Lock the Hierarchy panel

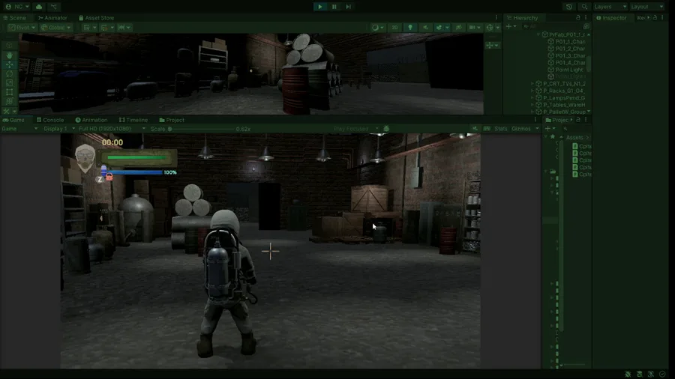coord(578,18)
